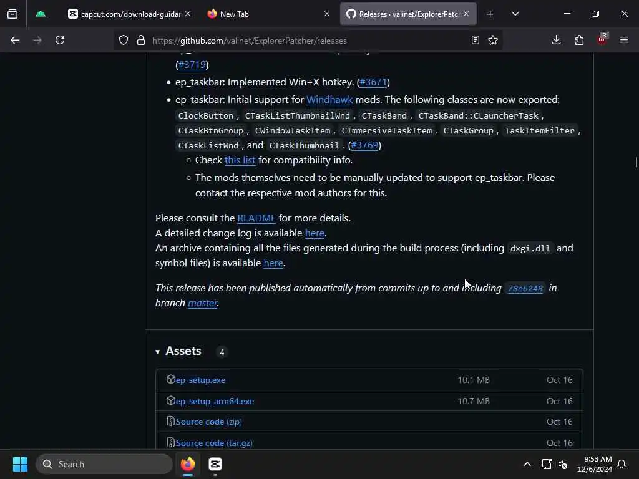Click file icon beside Source code (tar.gz)
The image size is (639, 479).
pos(171,442)
